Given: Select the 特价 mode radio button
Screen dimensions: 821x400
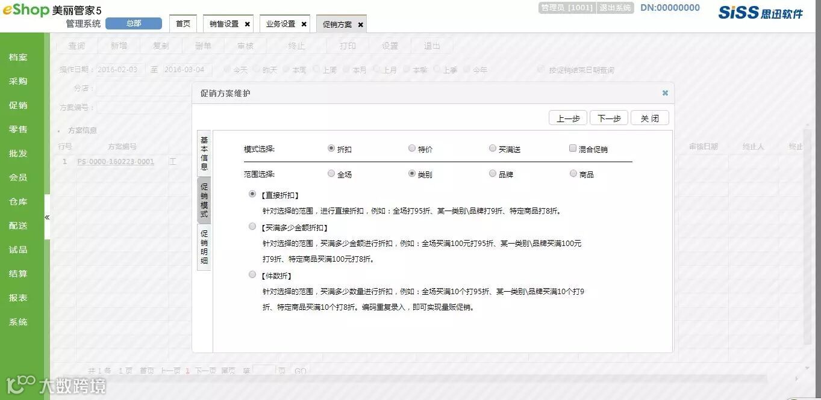Looking at the screenshot, I should 412,148.
